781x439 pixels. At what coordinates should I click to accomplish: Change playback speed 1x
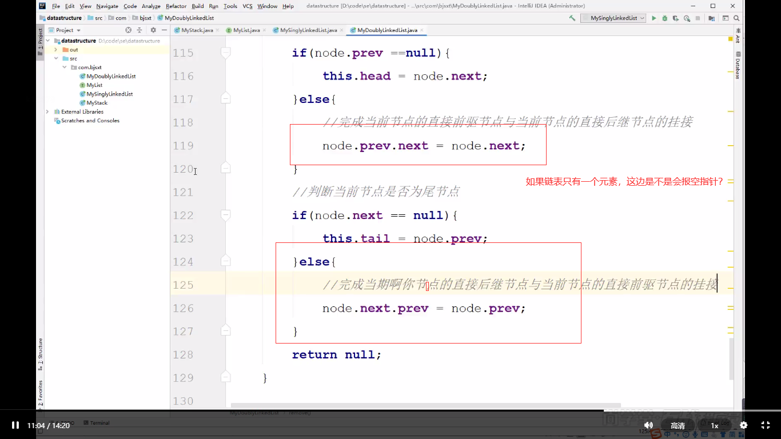coord(714,426)
